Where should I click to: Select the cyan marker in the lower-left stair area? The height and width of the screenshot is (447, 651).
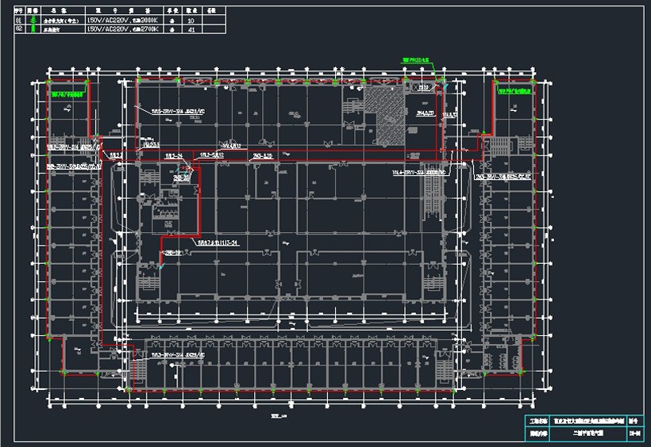click(161, 268)
